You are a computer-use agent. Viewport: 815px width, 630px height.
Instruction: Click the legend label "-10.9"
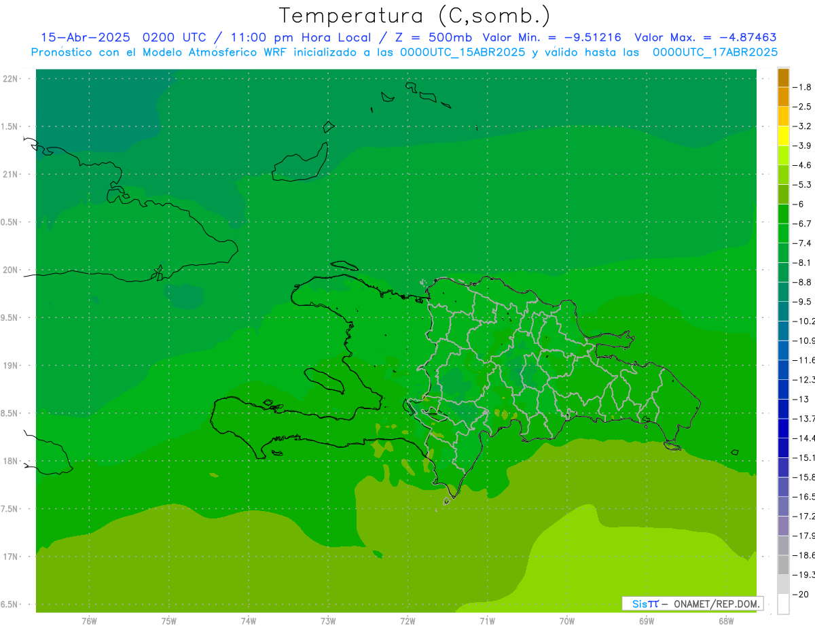point(803,340)
